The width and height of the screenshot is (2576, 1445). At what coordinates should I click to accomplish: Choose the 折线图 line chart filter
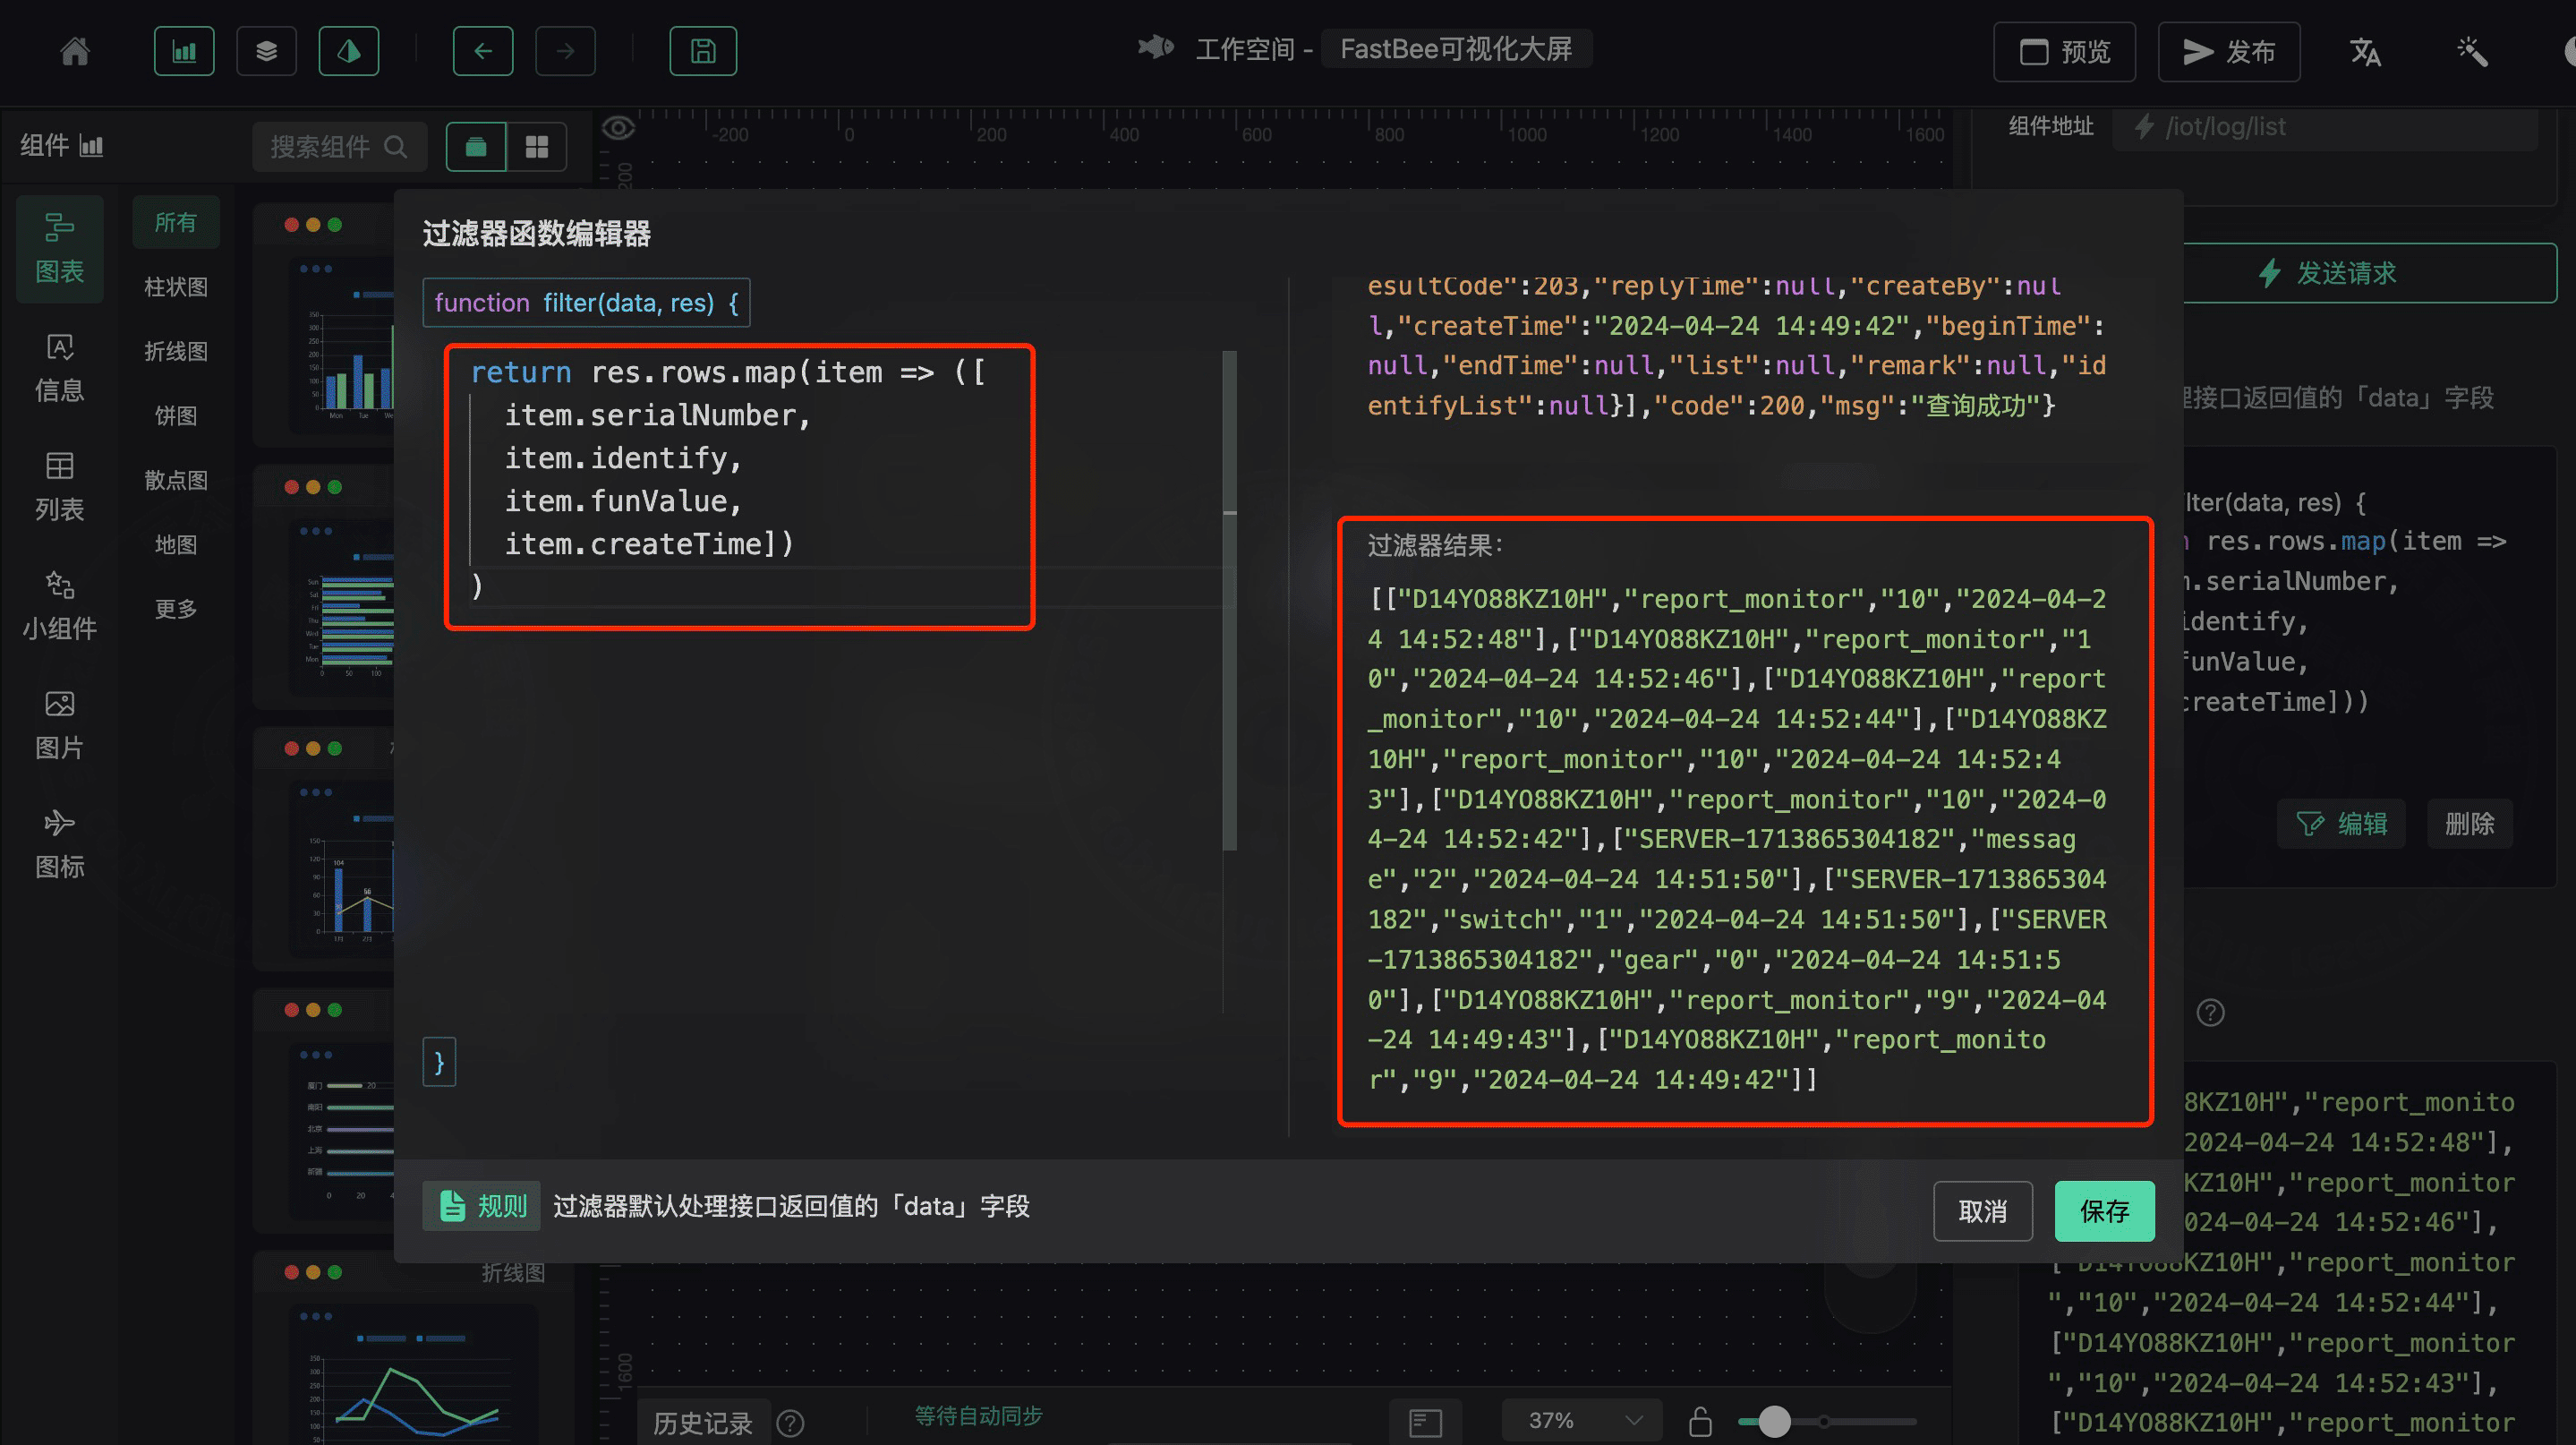click(x=176, y=351)
